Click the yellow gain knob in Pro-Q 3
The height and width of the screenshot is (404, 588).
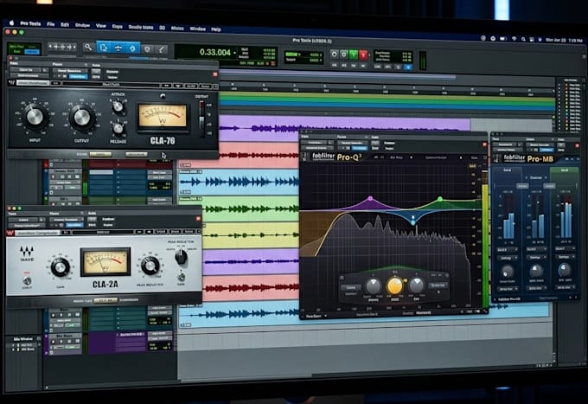click(x=394, y=286)
